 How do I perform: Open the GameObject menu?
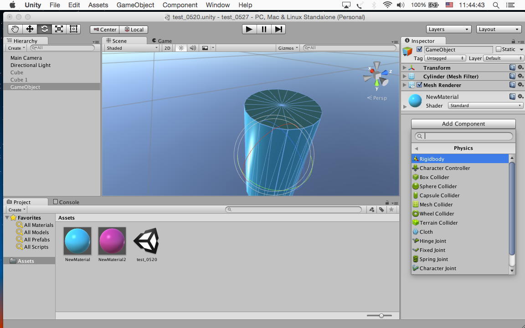click(135, 5)
